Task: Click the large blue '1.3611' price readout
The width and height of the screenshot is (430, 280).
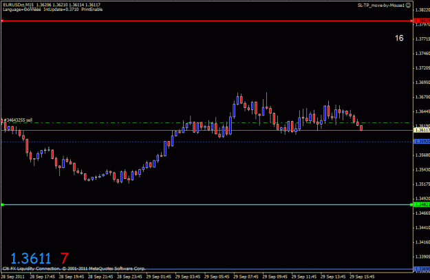Action: pos(31,259)
